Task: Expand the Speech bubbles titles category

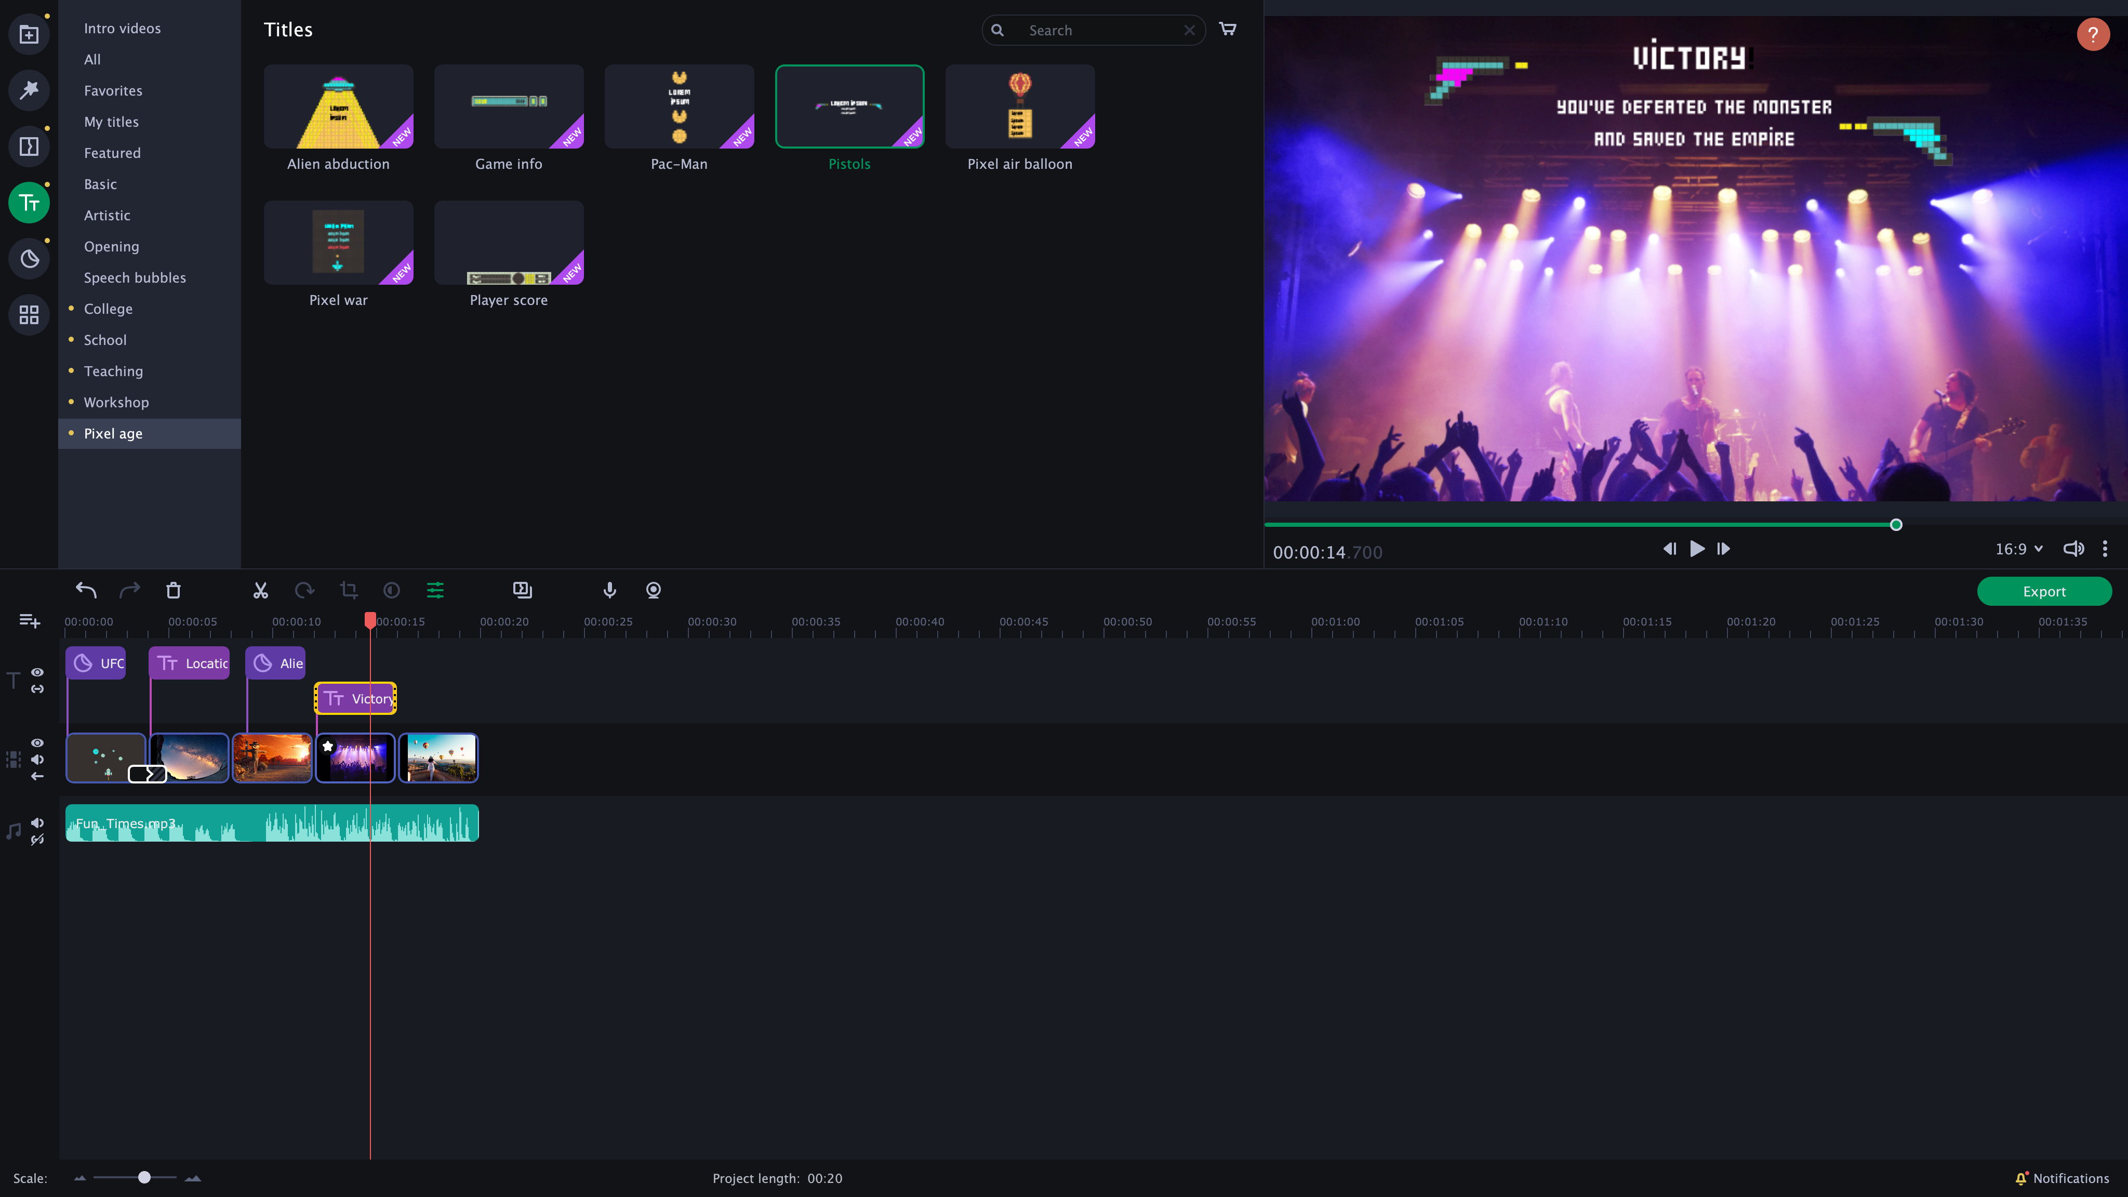Action: [x=135, y=277]
